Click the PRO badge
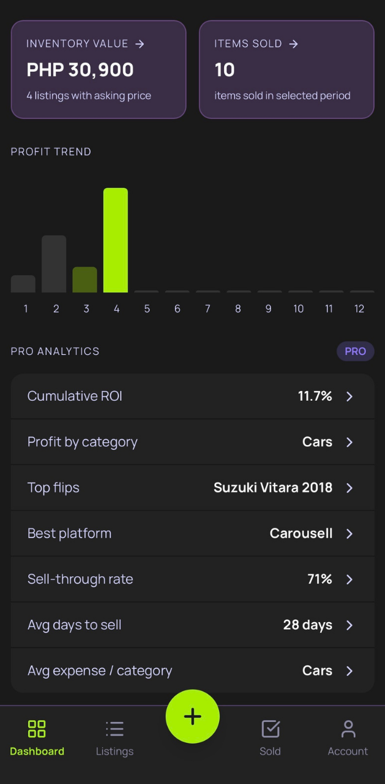This screenshot has width=385, height=784. pos(355,351)
